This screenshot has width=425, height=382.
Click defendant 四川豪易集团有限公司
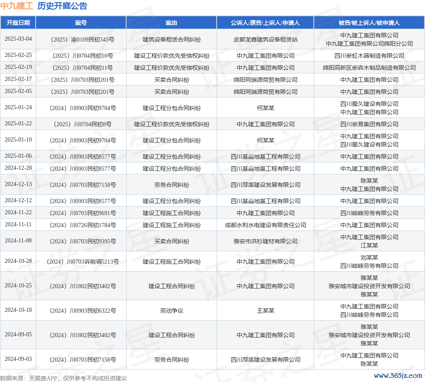pyautogui.click(x=369, y=124)
